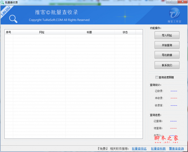The width and height of the screenshot is (188, 152).
Task: Enable the 查询进度跟随 checkbox
Action: [x=157, y=77]
